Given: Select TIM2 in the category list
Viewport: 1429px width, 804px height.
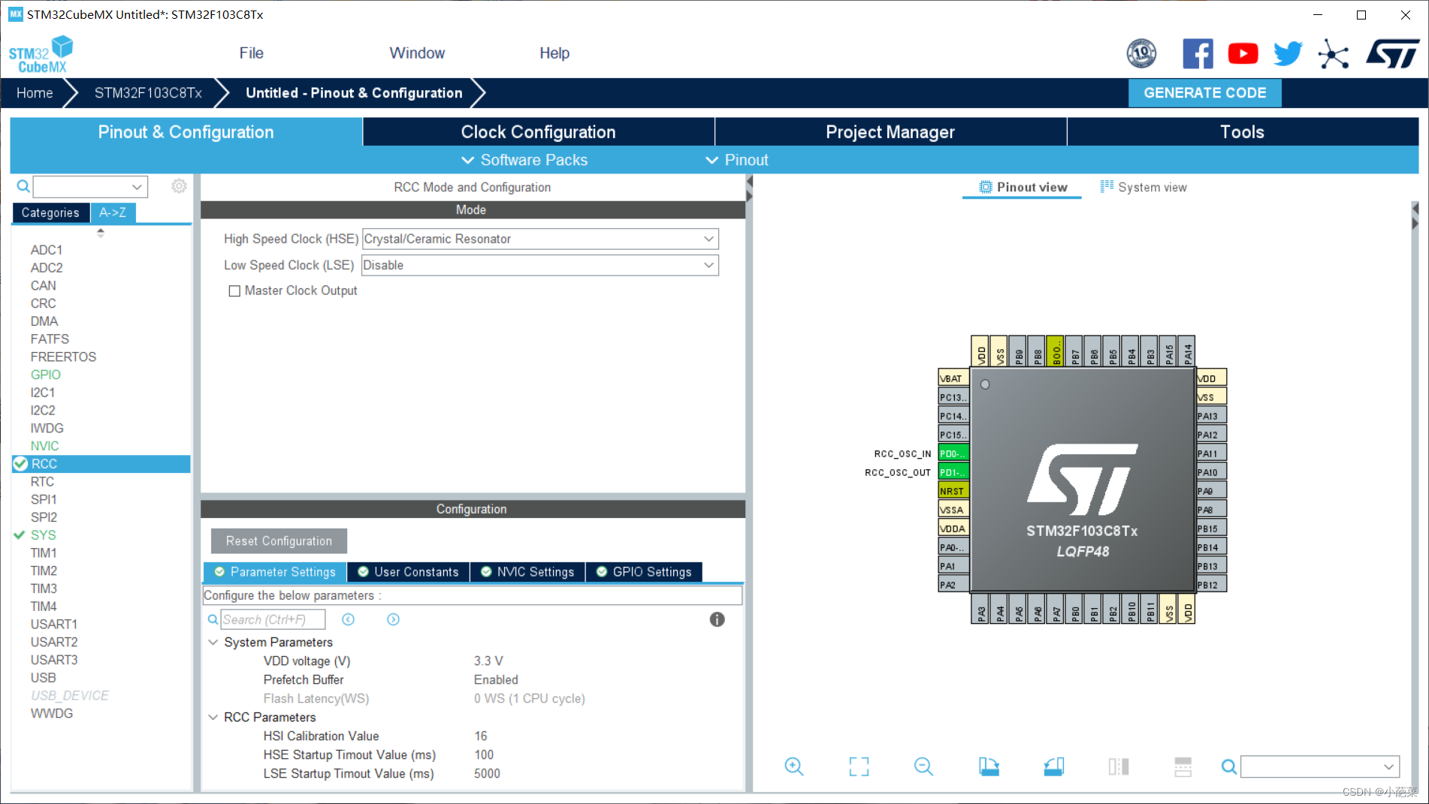Looking at the screenshot, I should coord(44,571).
